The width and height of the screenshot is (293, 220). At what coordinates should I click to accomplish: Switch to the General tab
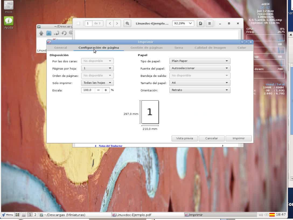click(x=61, y=48)
